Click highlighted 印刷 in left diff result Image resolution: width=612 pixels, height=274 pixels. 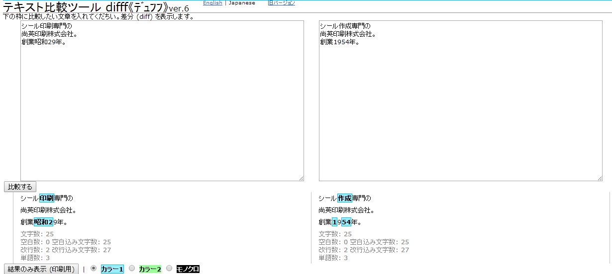[47, 198]
